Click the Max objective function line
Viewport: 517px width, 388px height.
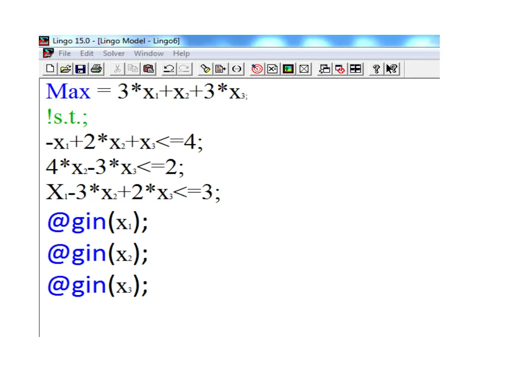tap(147, 91)
